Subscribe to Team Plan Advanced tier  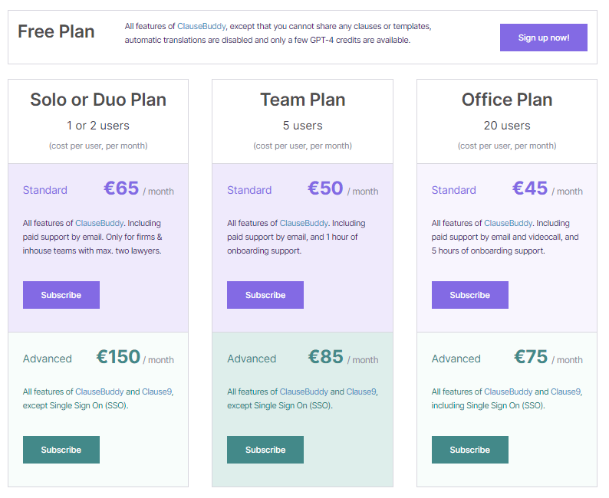(265, 450)
